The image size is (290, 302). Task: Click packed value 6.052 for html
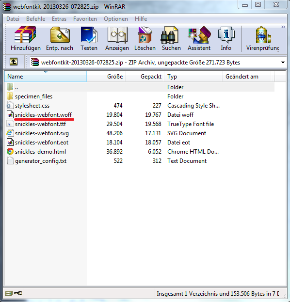(155, 152)
